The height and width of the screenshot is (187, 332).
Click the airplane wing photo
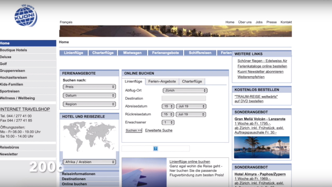coord(144,172)
